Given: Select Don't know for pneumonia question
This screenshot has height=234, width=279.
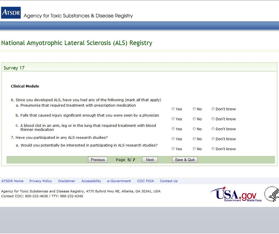Looking at the screenshot, I should point(213,109).
